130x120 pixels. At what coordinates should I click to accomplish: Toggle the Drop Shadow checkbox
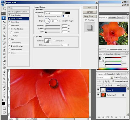9,15
